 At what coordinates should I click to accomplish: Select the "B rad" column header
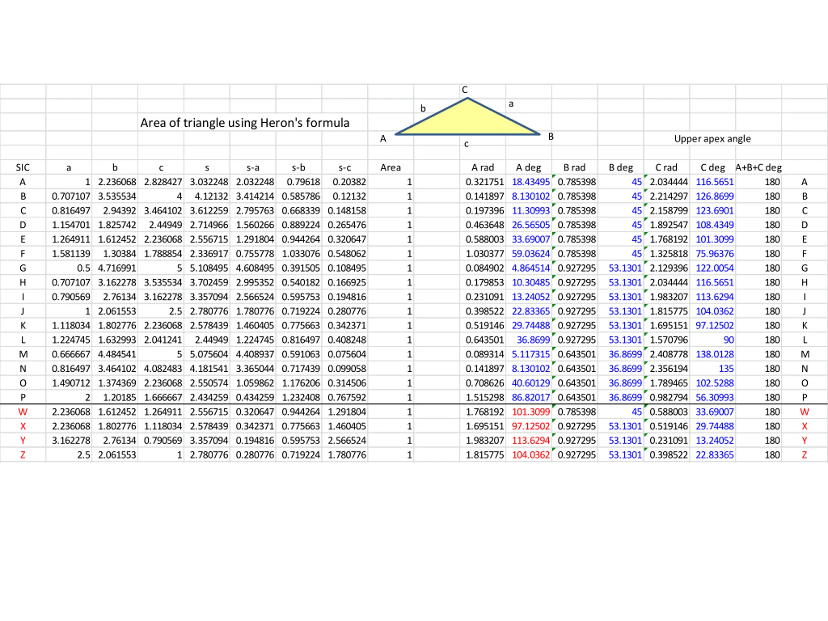574,168
